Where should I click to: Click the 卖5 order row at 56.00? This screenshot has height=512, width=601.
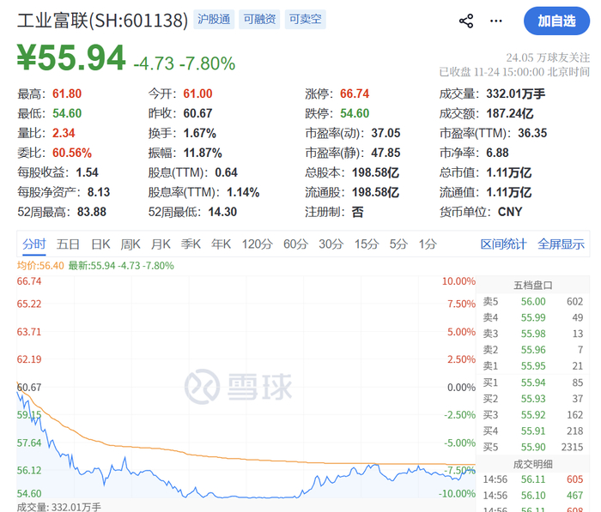[x=533, y=301]
